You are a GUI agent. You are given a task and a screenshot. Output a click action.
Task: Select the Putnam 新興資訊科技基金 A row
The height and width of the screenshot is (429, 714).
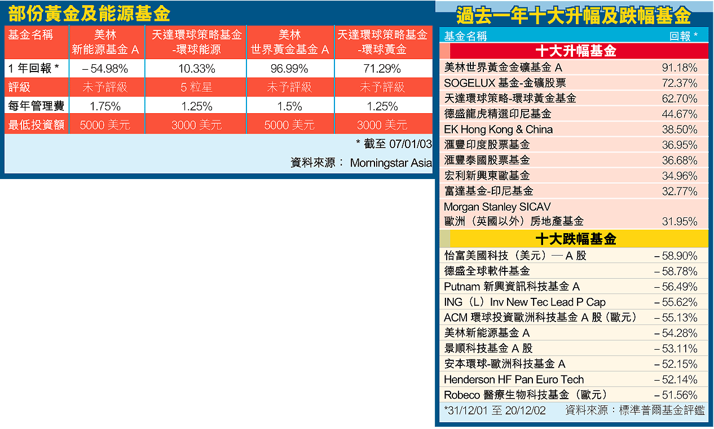(512, 287)
